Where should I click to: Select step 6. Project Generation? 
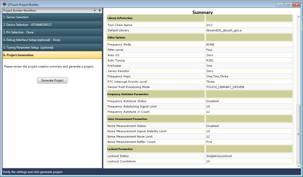tap(52, 55)
